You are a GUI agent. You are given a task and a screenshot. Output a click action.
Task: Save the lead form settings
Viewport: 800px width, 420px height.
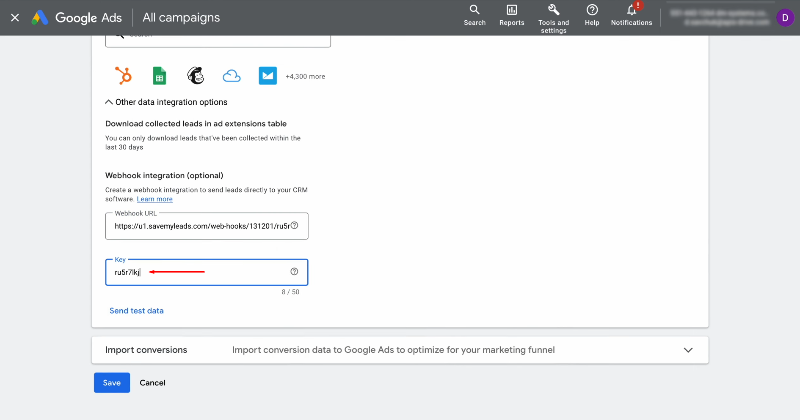point(112,383)
